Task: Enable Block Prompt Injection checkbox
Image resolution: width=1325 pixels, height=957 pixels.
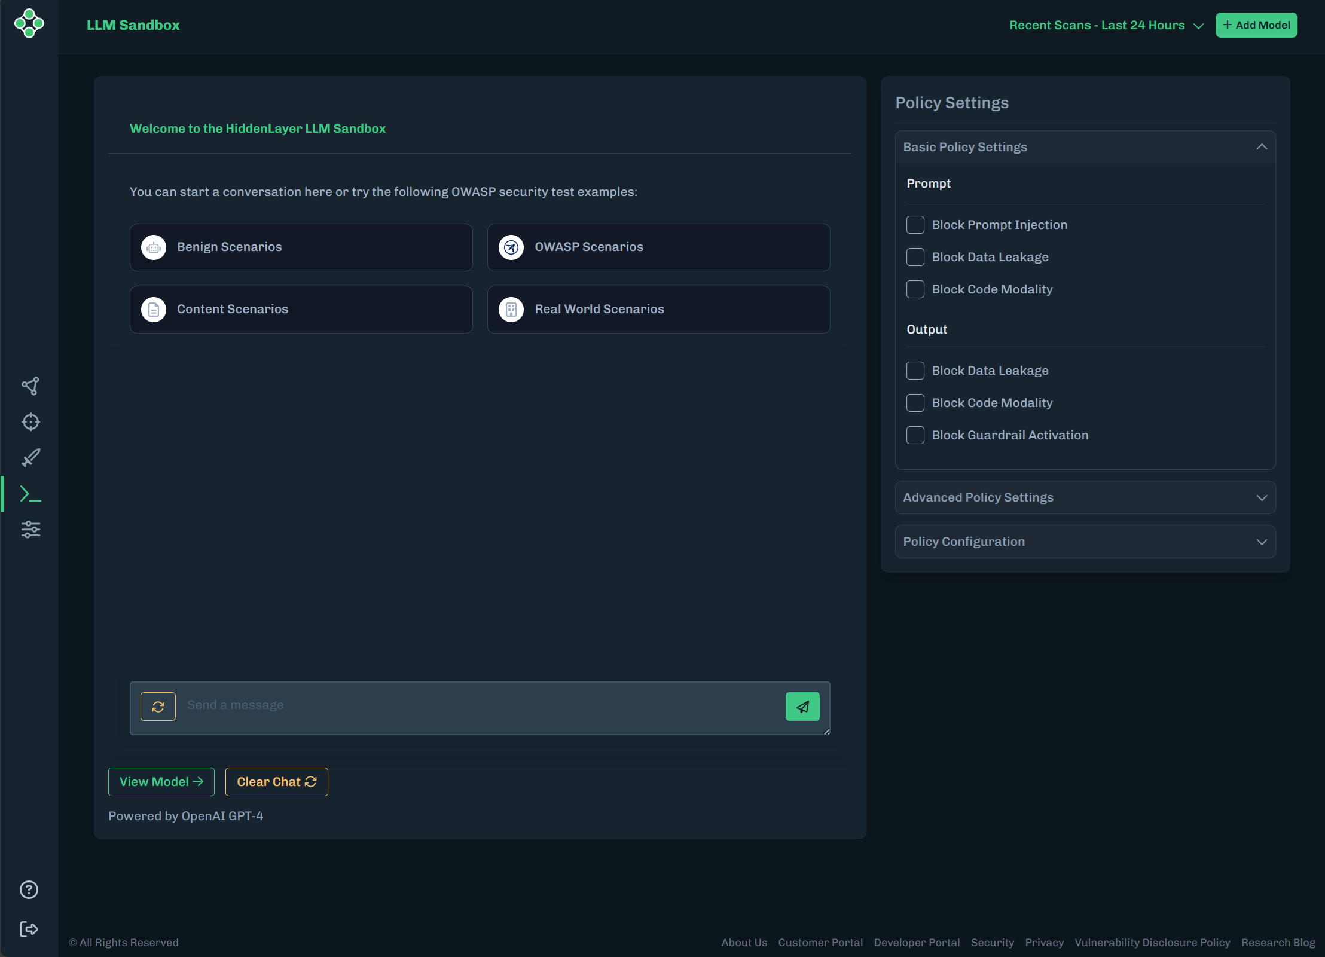Action: 915,225
